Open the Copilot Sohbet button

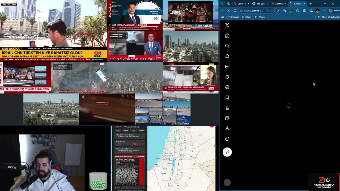pos(334,11)
